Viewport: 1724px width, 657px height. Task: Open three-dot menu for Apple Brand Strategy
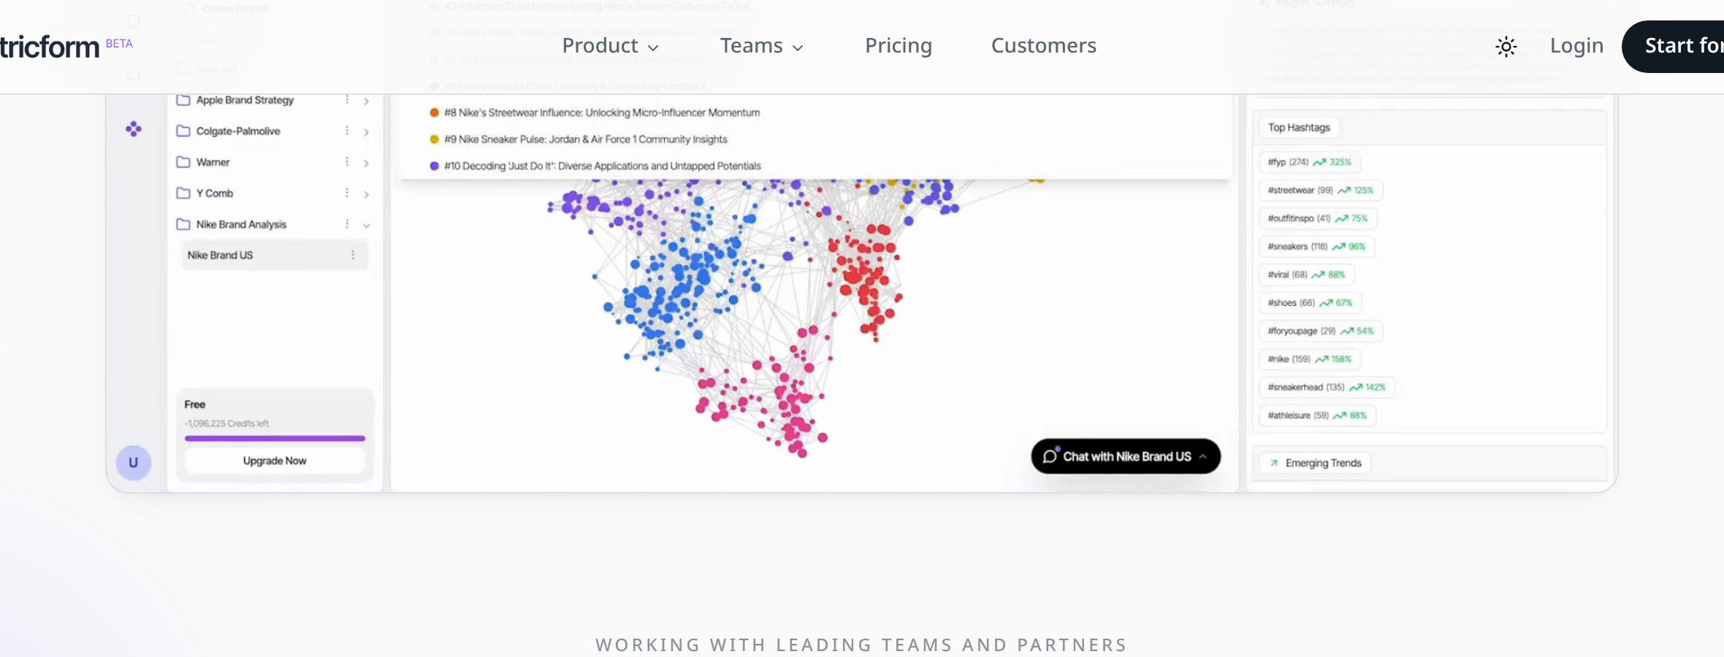coord(347,100)
